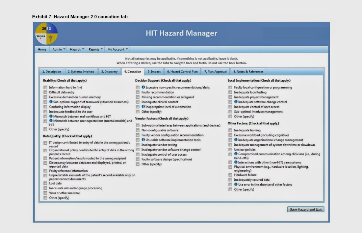Tick Excessive workload (including cognitive)
This screenshot has height=233, width=362.
click(x=230, y=135)
